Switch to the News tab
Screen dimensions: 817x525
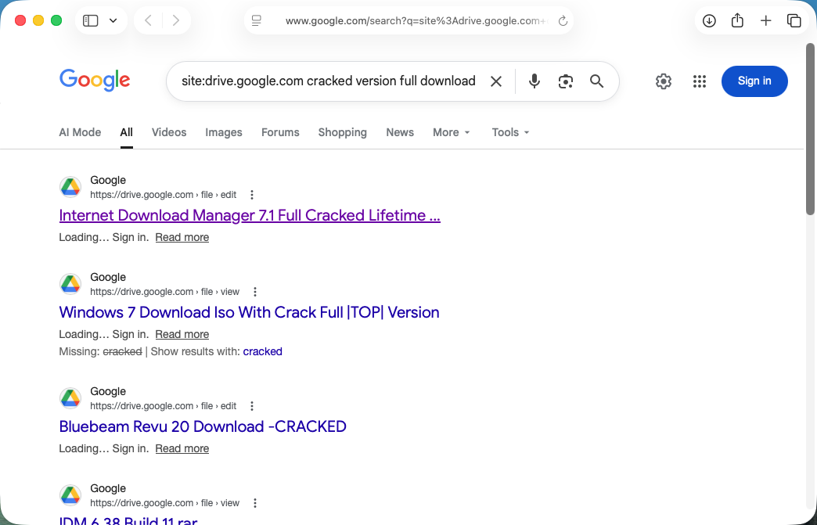tap(400, 132)
